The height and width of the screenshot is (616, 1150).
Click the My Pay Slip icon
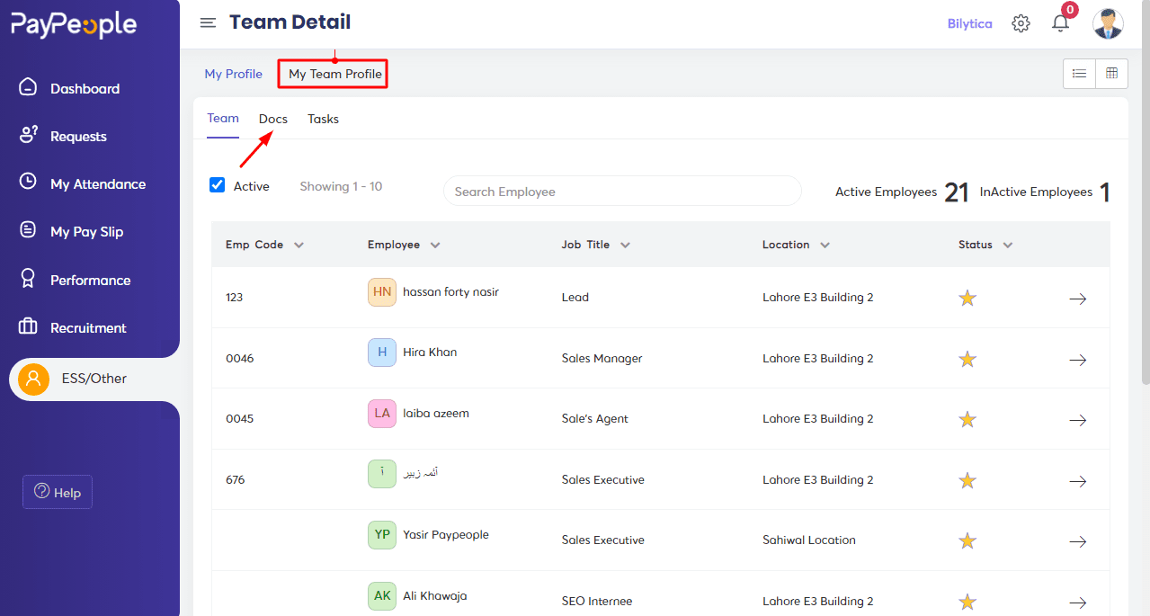(29, 230)
